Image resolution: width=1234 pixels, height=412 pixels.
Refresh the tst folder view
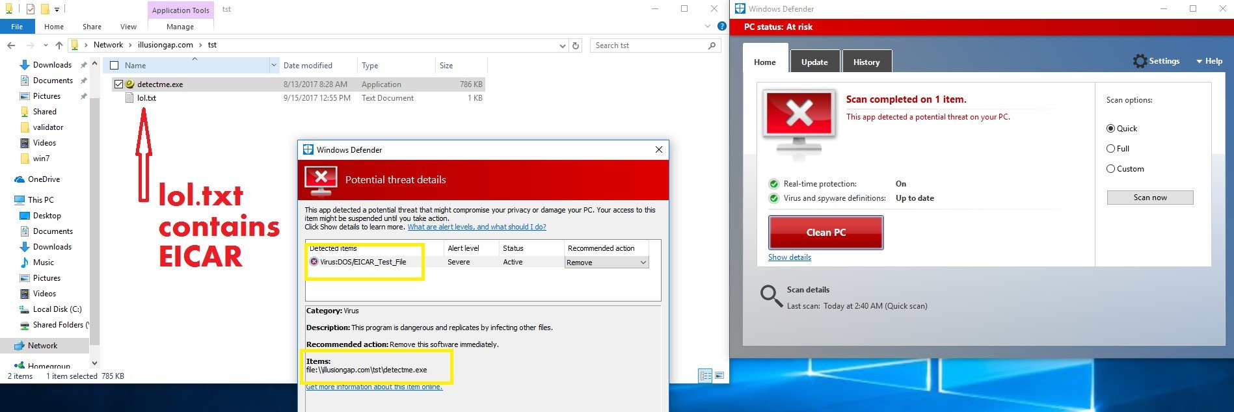[576, 45]
